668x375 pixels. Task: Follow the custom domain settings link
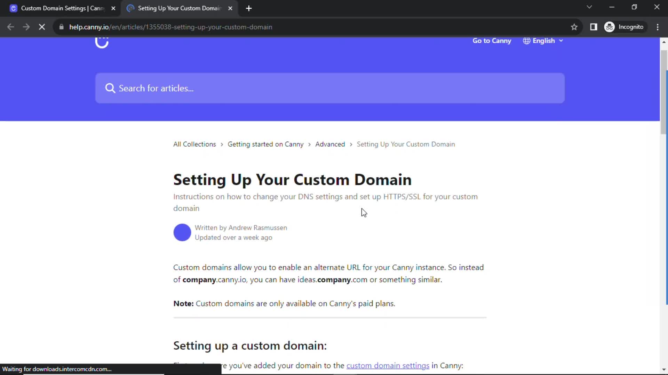click(x=388, y=366)
